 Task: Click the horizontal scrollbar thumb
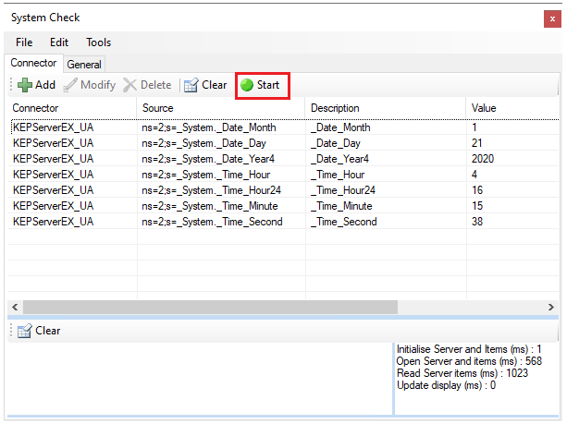click(x=211, y=308)
